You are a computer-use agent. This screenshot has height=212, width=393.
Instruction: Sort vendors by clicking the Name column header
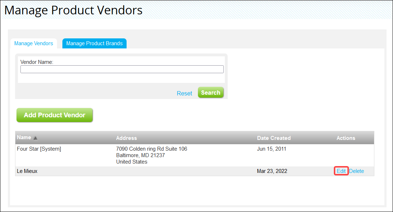point(23,138)
